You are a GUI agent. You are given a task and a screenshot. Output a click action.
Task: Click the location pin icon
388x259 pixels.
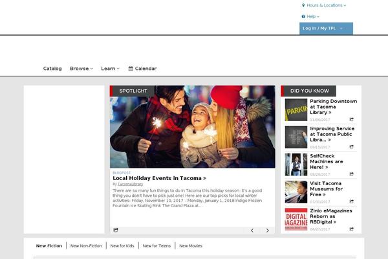[x=303, y=5]
